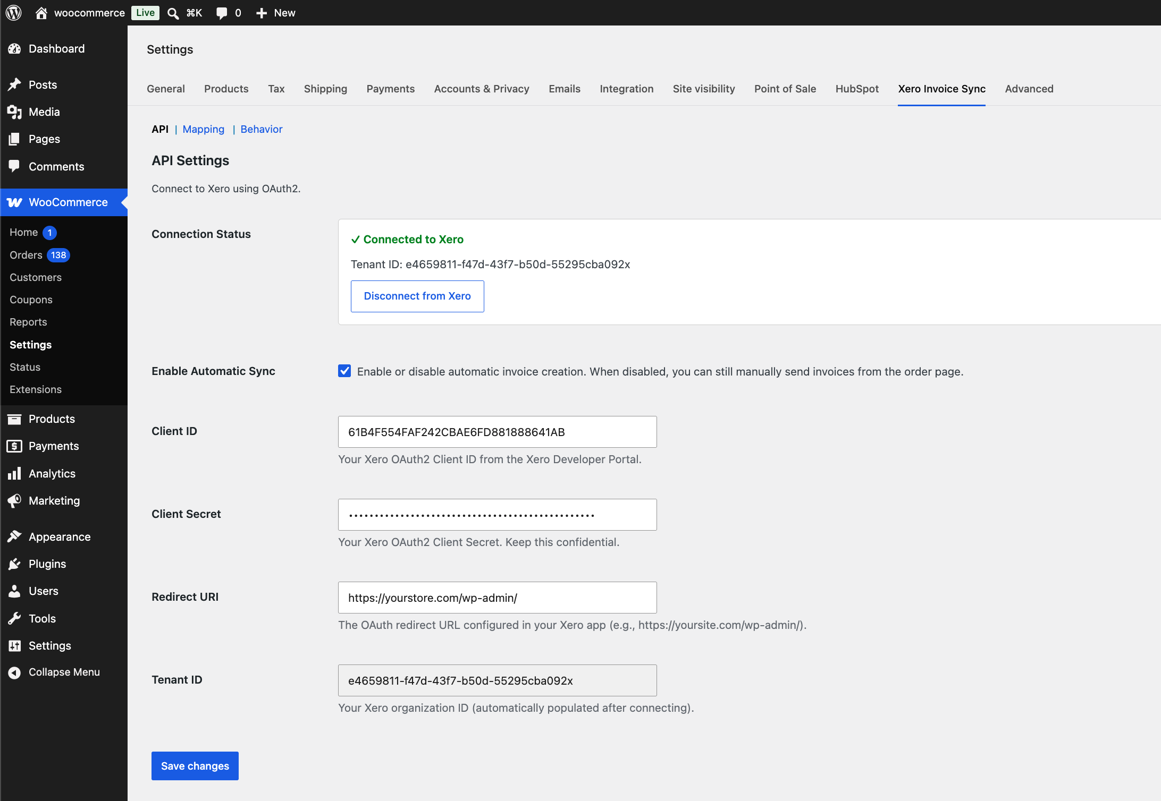Click Disconnect from Xero button
The height and width of the screenshot is (801, 1161).
tap(417, 296)
